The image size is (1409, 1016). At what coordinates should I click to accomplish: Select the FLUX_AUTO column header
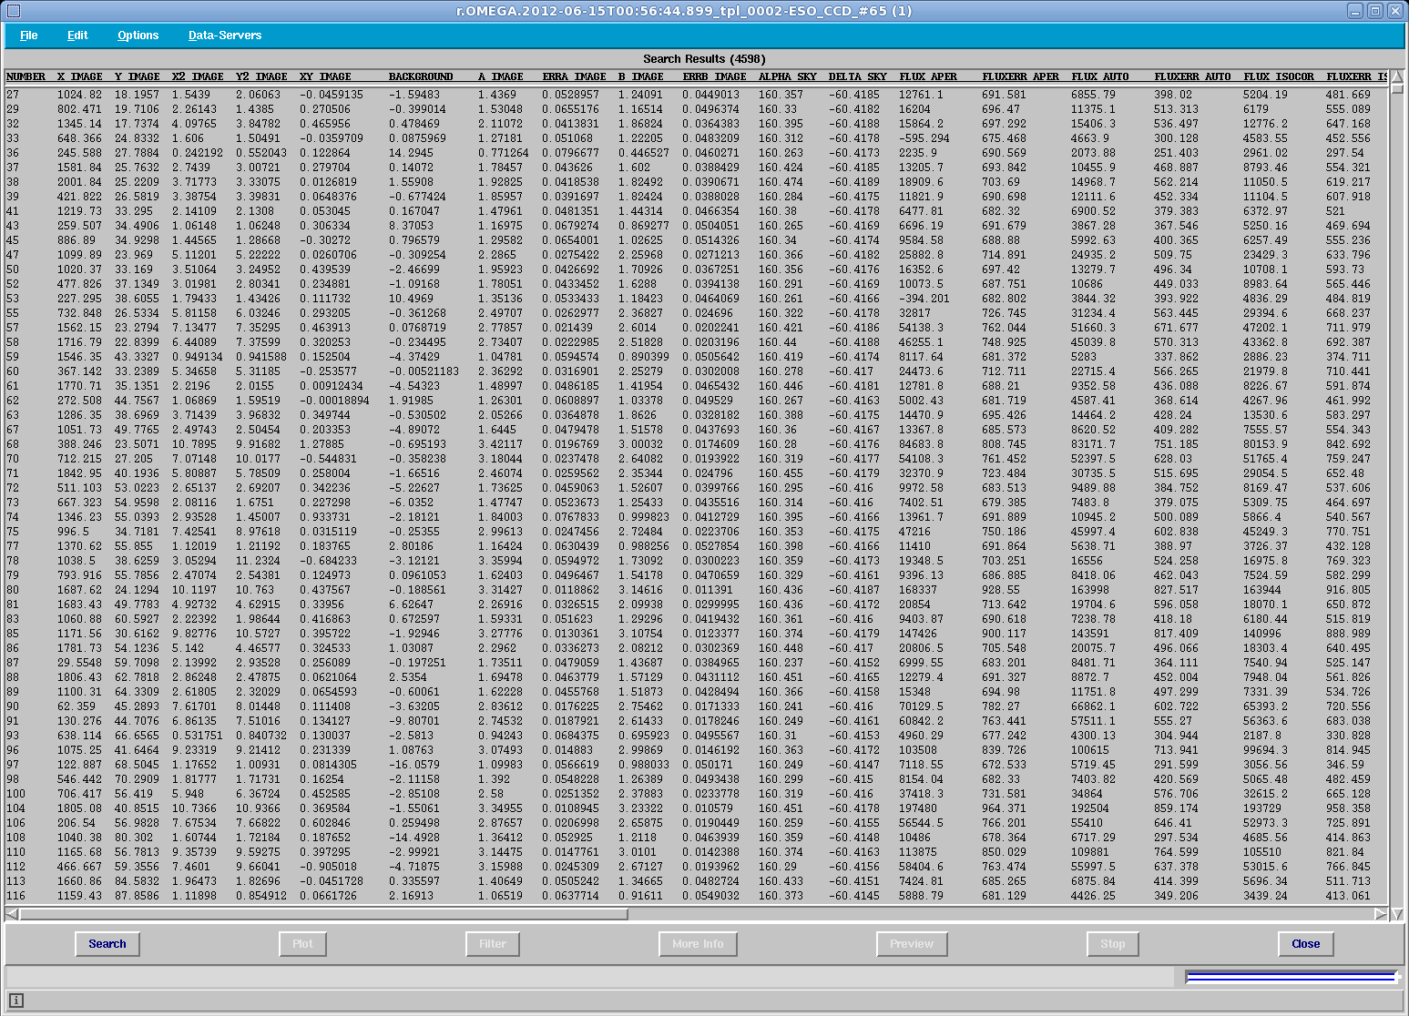click(1099, 76)
